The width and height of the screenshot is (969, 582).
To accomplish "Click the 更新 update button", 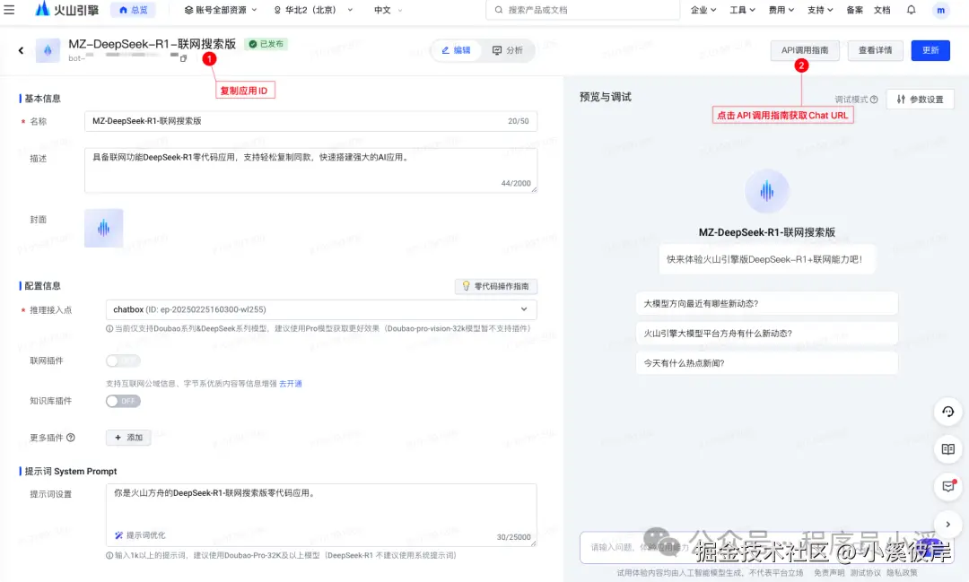I will tap(930, 50).
